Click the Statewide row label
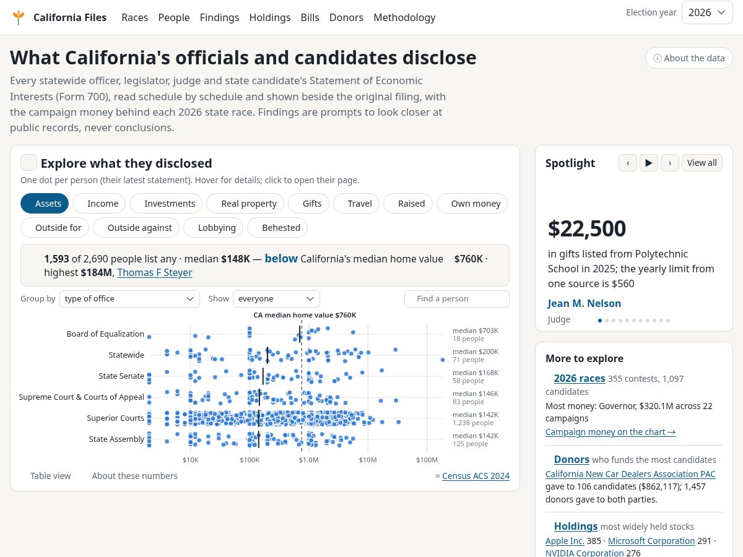The width and height of the screenshot is (743, 557). [x=126, y=355]
